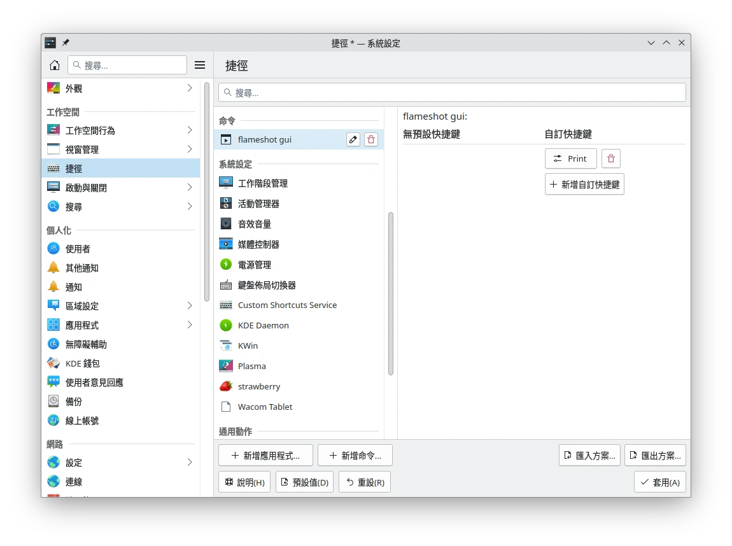
Task: Expand the 啟動與關閉 category arrow
Action: point(190,188)
